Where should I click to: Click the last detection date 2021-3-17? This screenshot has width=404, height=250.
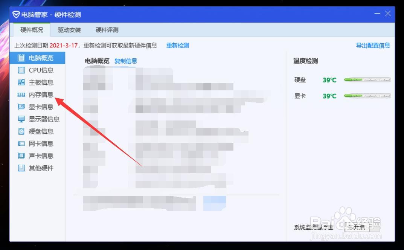63,46
